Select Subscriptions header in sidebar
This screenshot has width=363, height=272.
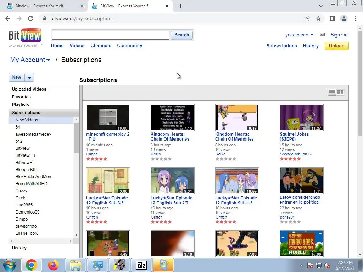pos(26,112)
